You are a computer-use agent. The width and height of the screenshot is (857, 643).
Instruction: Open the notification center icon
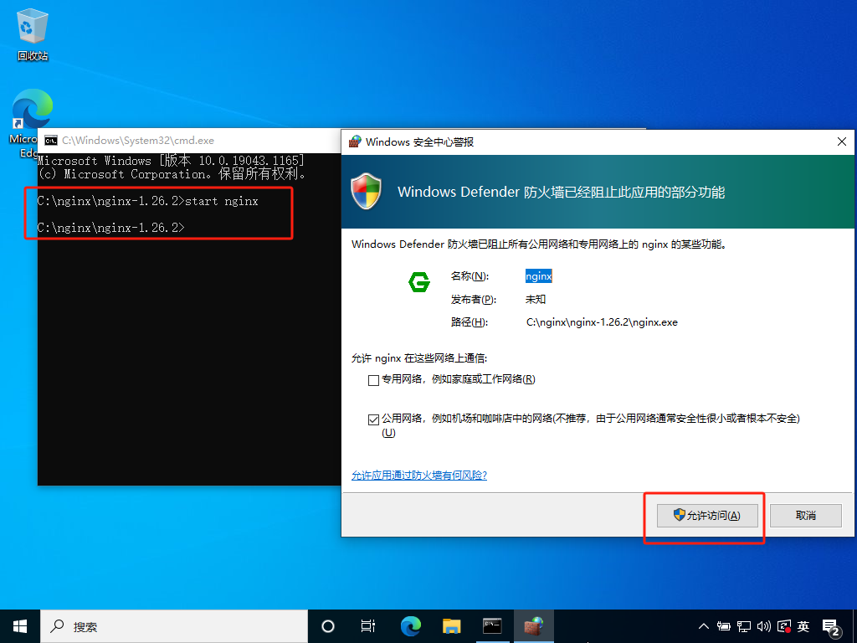click(x=831, y=626)
